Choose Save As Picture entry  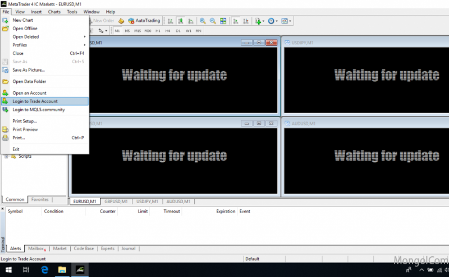[45, 70]
